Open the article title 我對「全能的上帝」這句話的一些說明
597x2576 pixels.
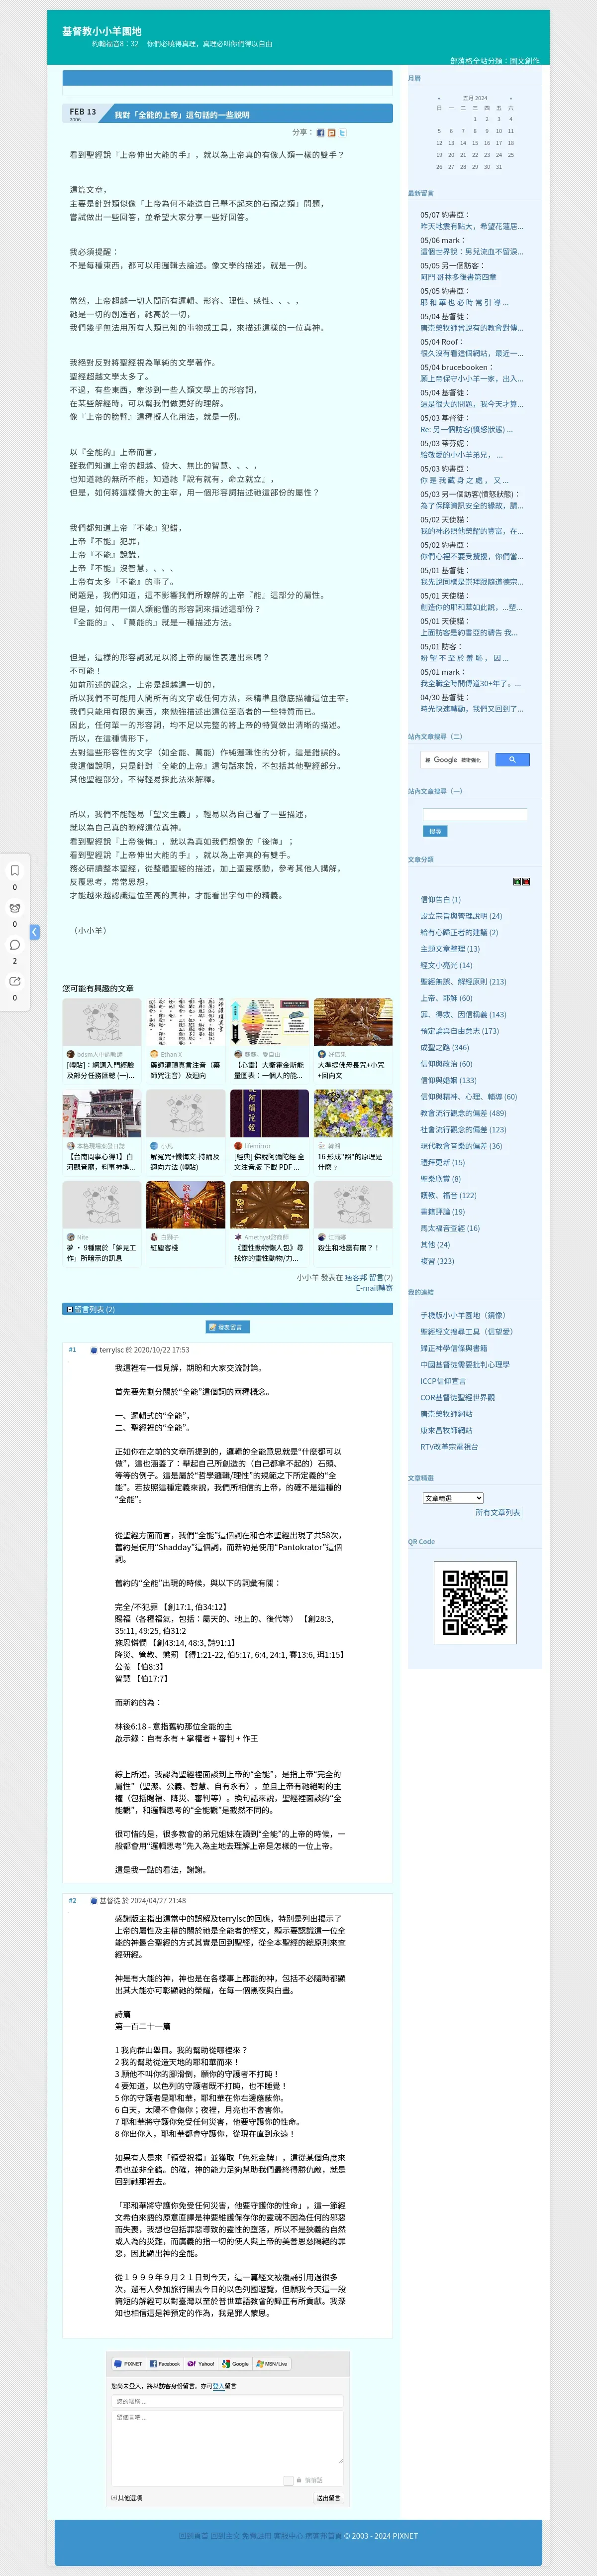182,115
